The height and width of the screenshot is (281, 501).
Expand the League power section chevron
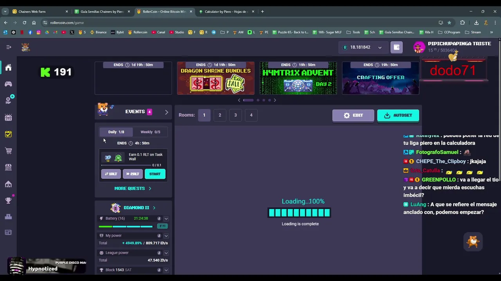point(166,253)
